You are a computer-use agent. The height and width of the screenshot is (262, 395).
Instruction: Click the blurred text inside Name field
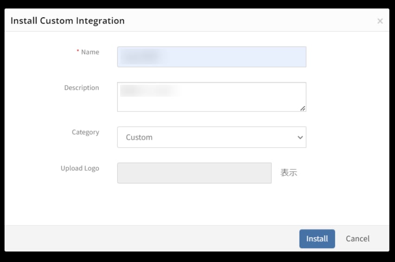(140, 56)
